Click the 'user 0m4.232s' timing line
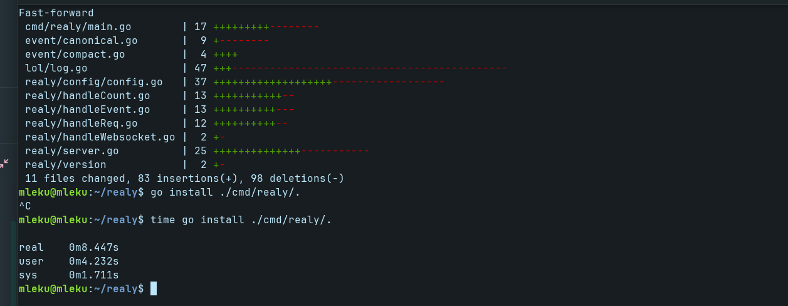Image resolution: width=788 pixels, height=306 pixels. (x=69, y=261)
